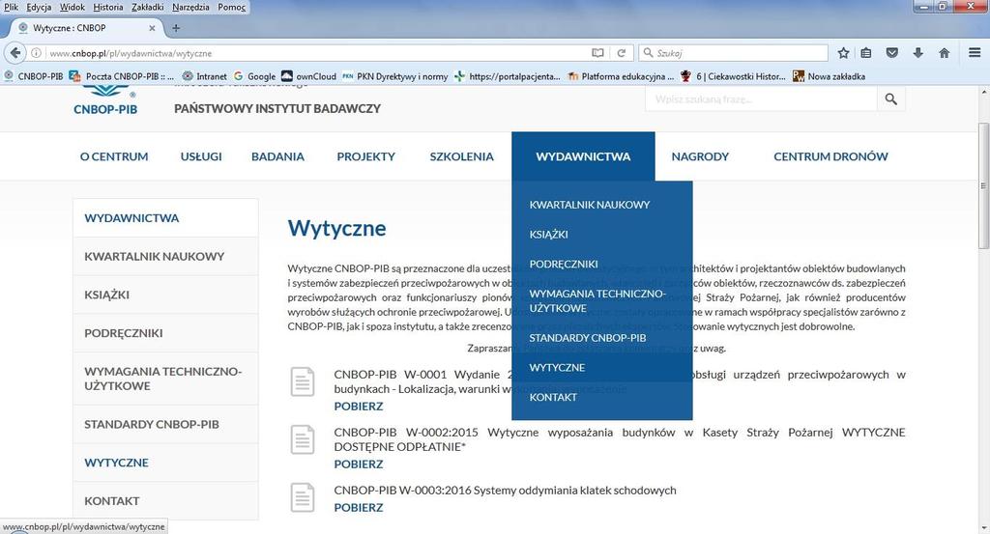Viewport: 990px width, 534px height.
Task: Open the Historia menu
Action: (108, 7)
